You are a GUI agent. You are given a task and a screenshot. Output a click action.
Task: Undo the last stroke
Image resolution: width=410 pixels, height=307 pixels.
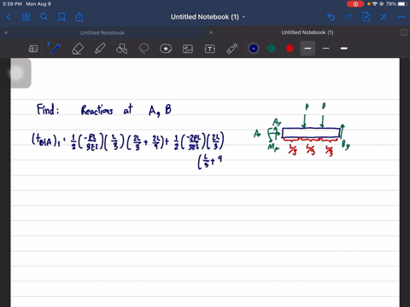[331, 17]
